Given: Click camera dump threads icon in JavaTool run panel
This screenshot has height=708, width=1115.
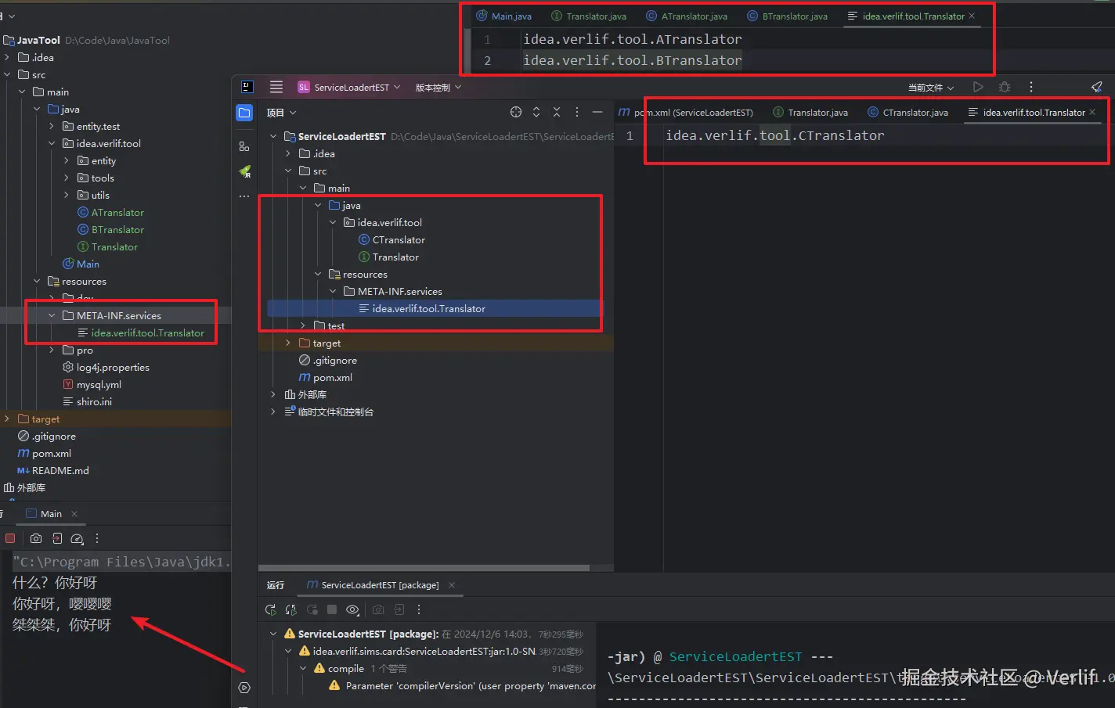Looking at the screenshot, I should click(x=36, y=538).
